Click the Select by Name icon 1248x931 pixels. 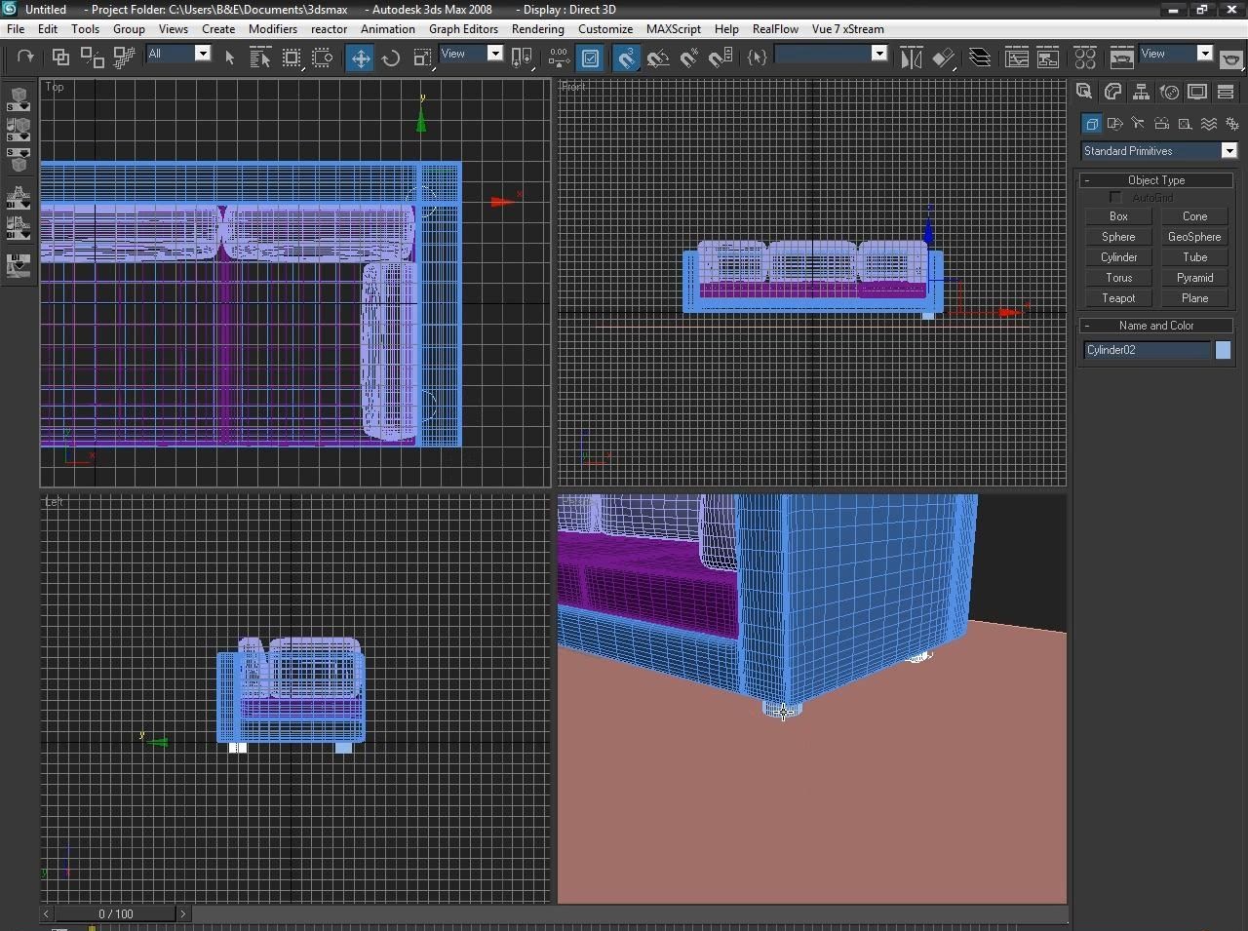tap(259, 58)
